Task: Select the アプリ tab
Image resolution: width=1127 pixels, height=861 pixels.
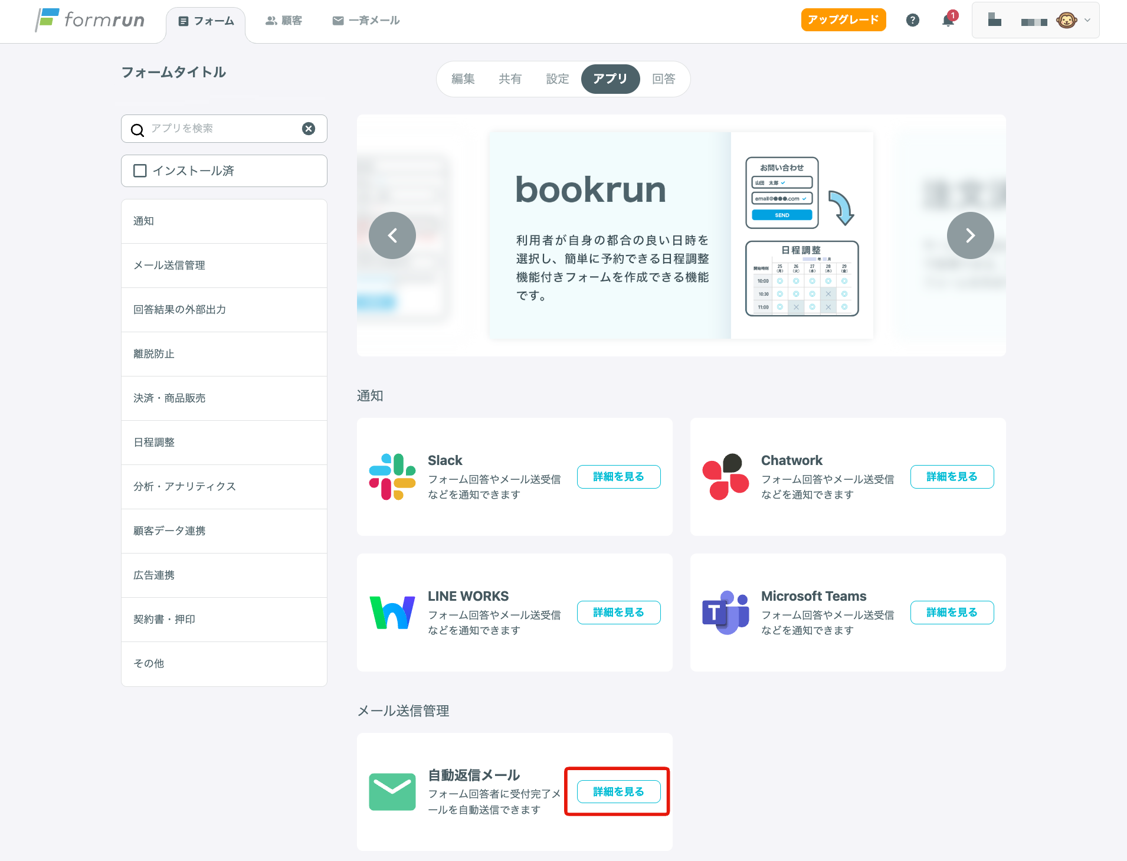Action: pos(610,79)
